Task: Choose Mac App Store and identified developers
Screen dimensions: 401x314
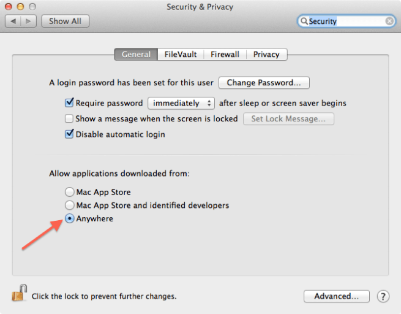Action: tap(70, 205)
